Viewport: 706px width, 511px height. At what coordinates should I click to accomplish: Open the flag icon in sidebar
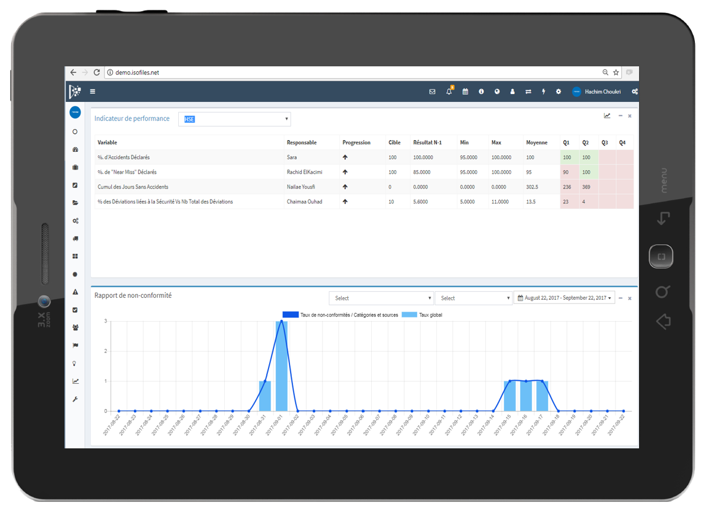(x=75, y=345)
